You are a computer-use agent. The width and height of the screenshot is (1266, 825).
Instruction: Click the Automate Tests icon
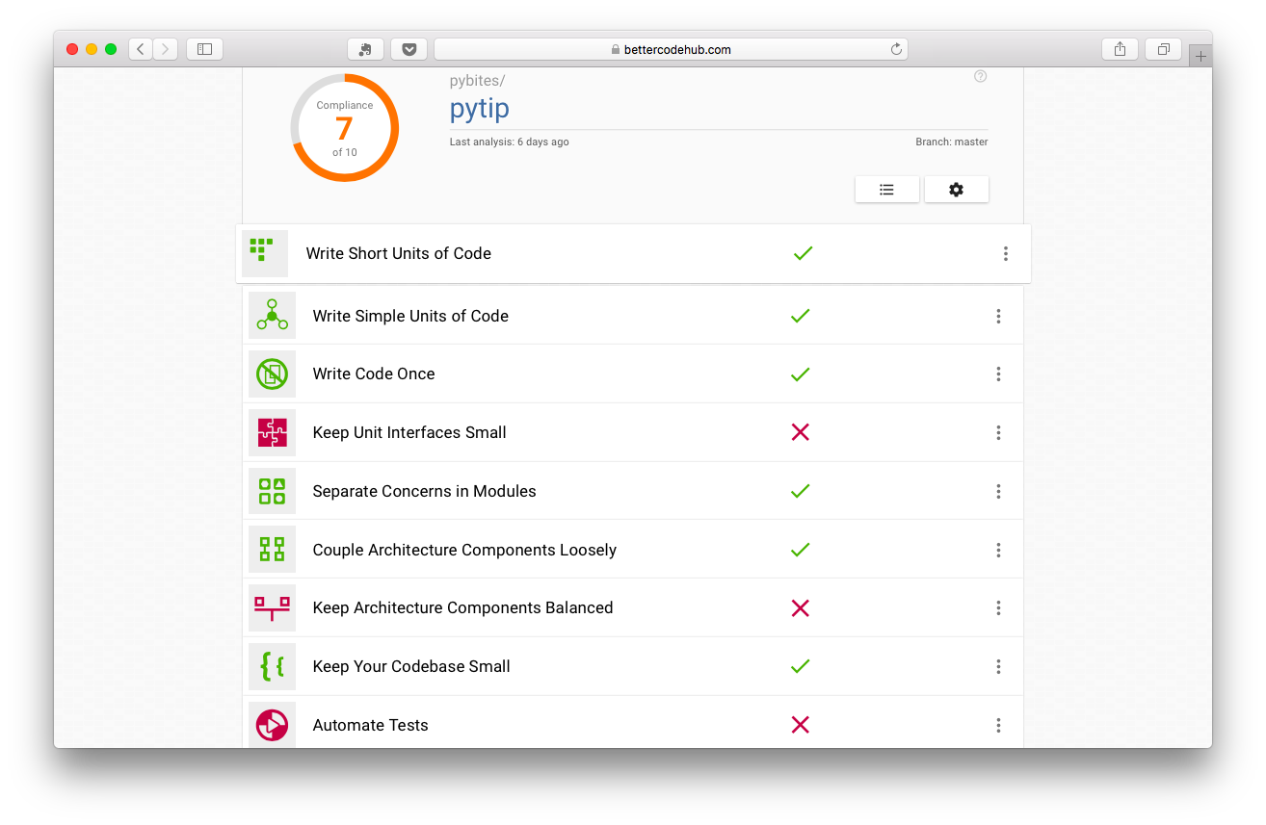(272, 725)
